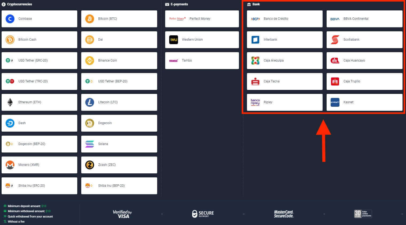
Task: Click the Dogecoin payment tile
Action: click(x=119, y=123)
